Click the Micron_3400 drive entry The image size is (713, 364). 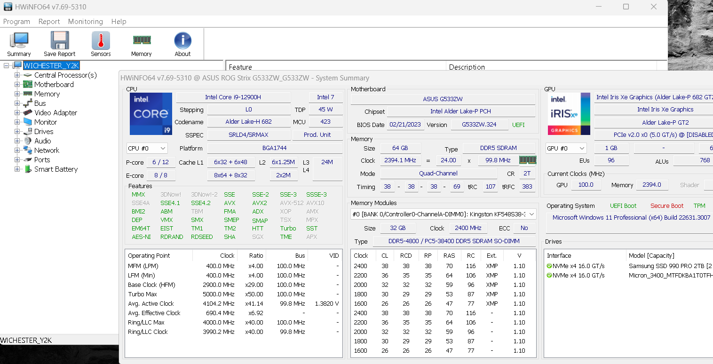point(671,275)
